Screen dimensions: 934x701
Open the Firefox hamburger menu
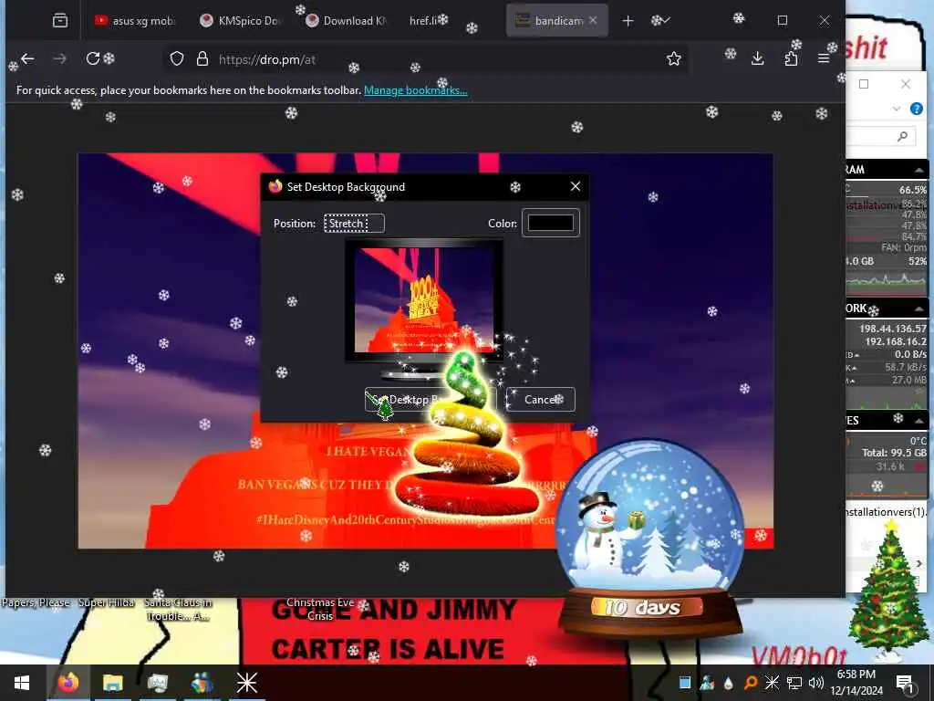pyautogui.click(x=824, y=58)
